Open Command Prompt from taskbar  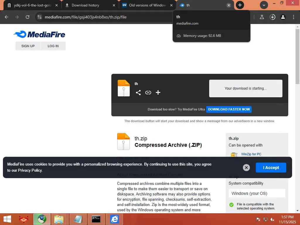click(96, 219)
